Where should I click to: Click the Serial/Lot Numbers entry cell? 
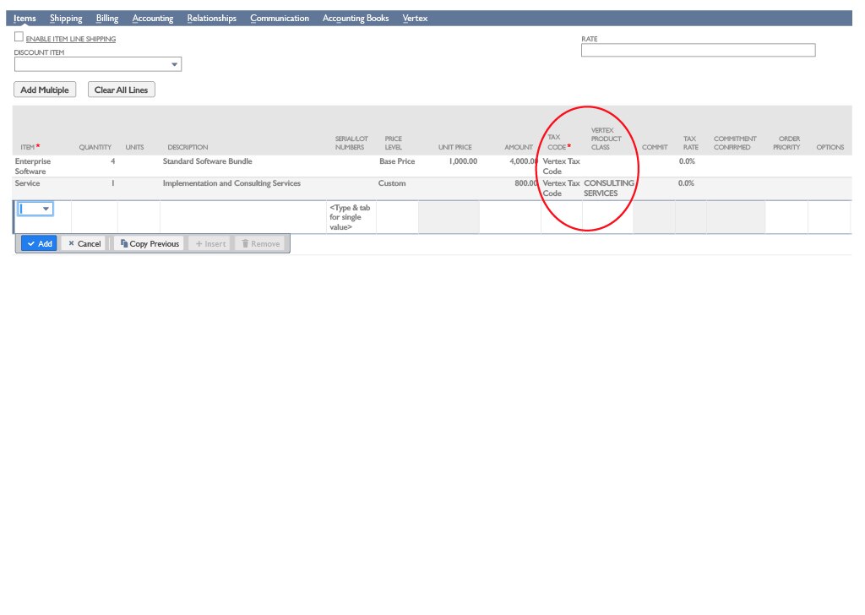click(351, 217)
